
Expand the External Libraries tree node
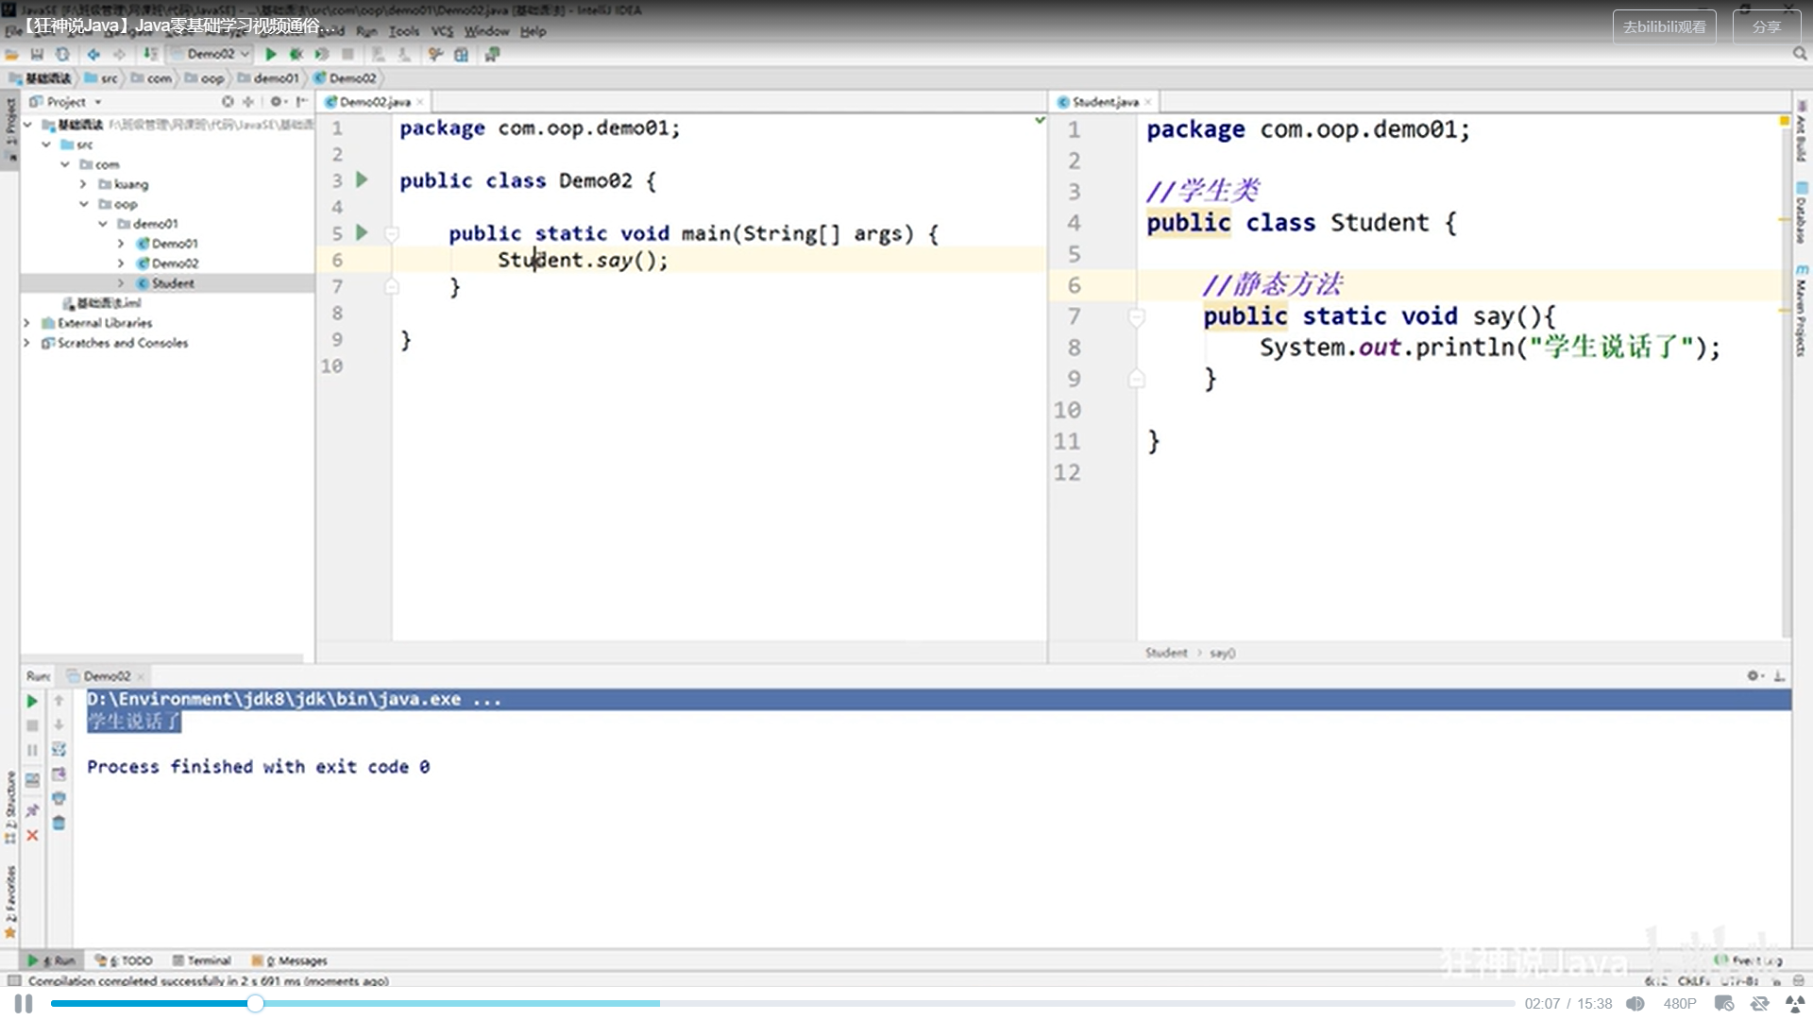pyautogui.click(x=27, y=323)
